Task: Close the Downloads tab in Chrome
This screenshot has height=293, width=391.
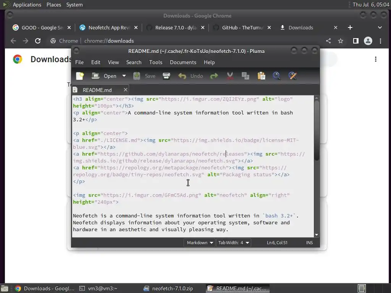Action: (336, 27)
